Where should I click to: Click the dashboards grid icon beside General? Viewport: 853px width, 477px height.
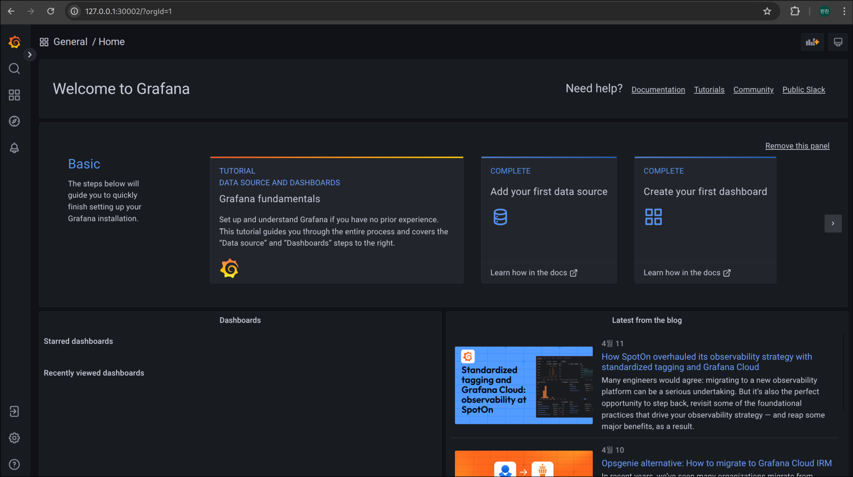coord(44,42)
